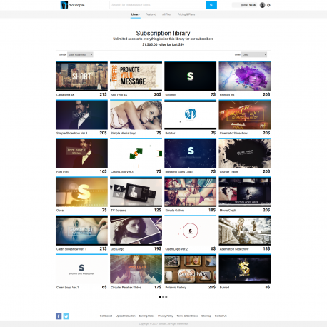Open the Promote Your Message thumbnail
The width and height of the screenshot is (327, 327).
136,76
